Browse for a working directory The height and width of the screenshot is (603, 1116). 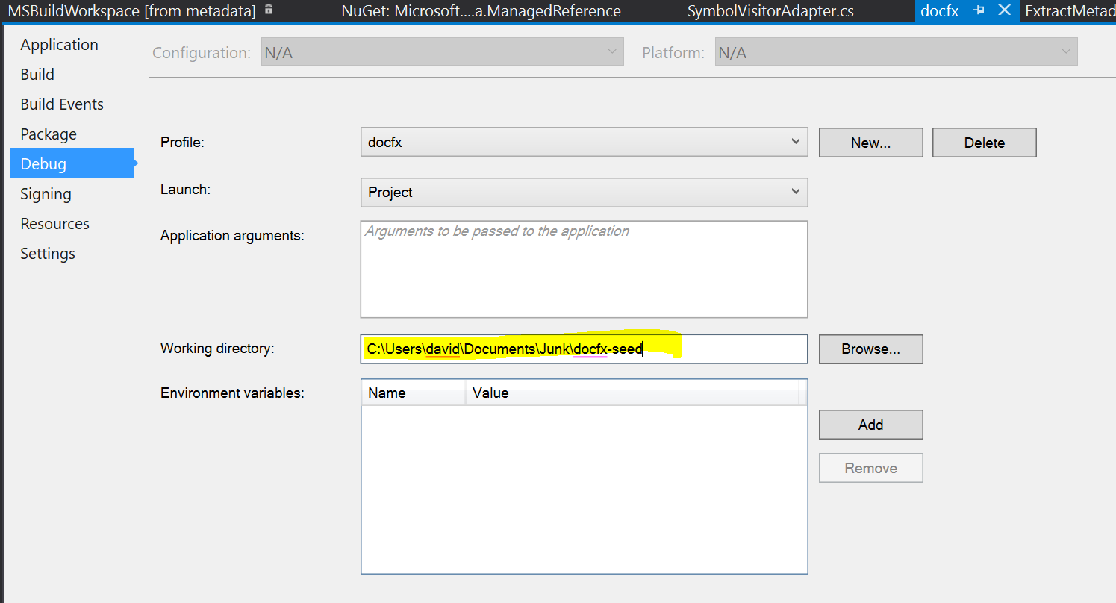[x=870, y=349]
